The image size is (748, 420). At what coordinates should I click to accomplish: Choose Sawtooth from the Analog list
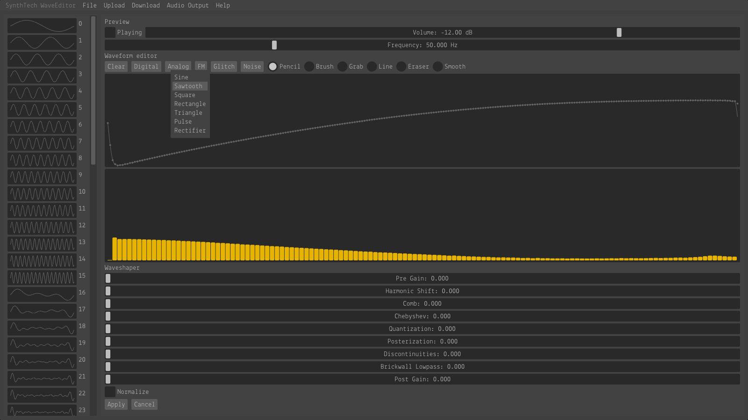[188, 86]
